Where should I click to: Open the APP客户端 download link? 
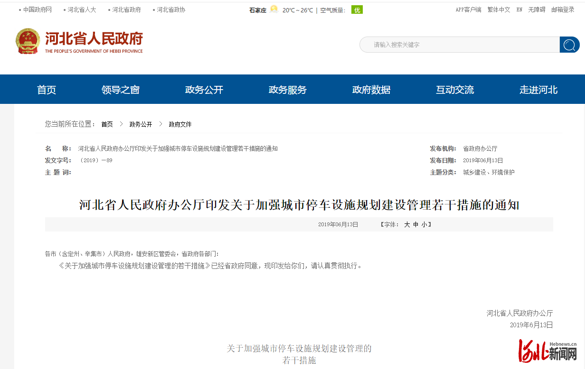pos(468,9)
